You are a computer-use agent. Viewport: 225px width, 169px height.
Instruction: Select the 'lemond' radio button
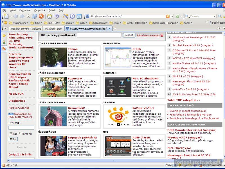(20, 133)
